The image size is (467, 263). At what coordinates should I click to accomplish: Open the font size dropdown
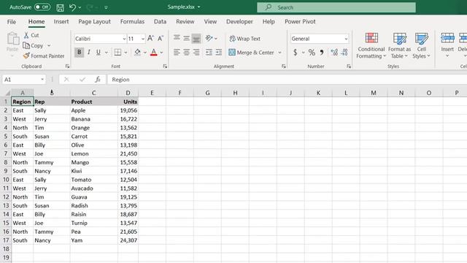143,39
